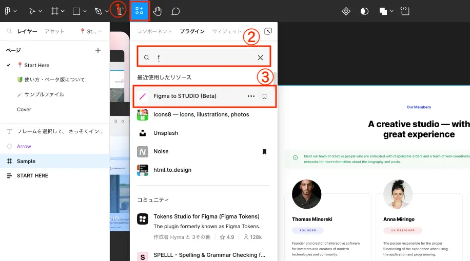Select the Move tool
The image size is (470, 261).
coord(32,11)
